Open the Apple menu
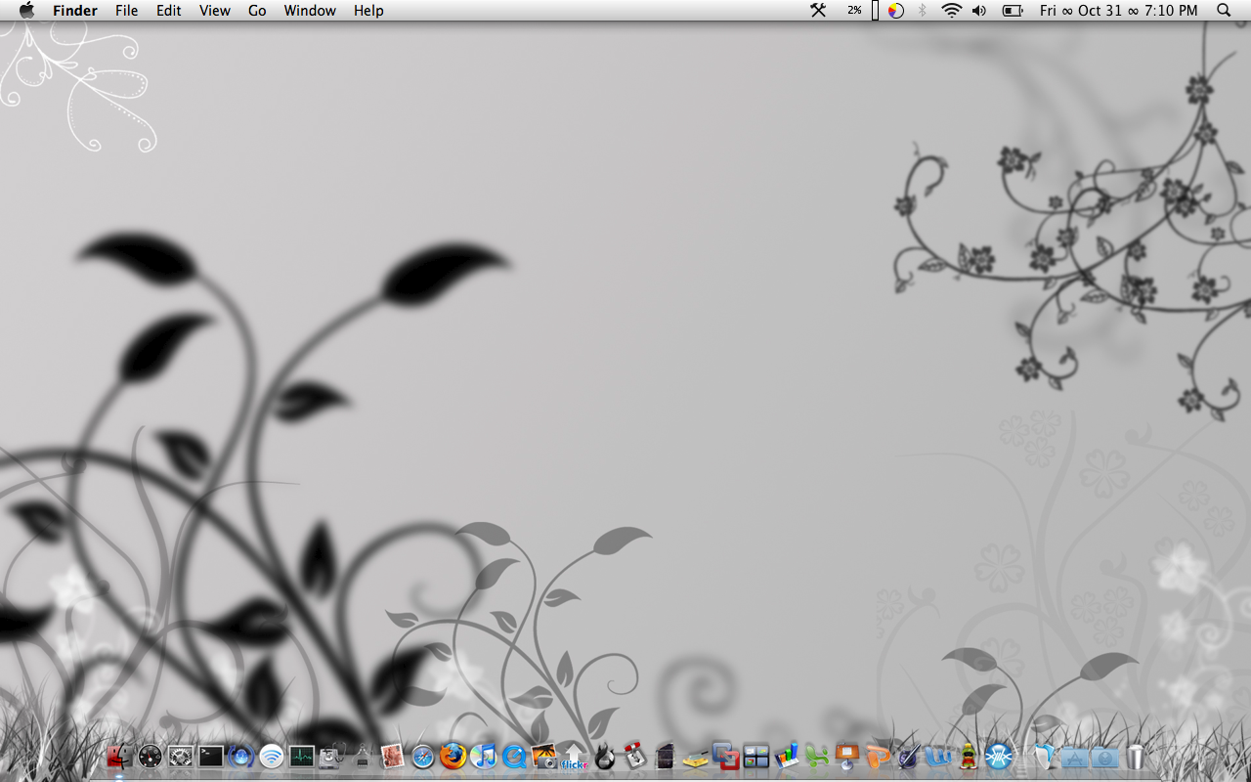 pos(26,11)
